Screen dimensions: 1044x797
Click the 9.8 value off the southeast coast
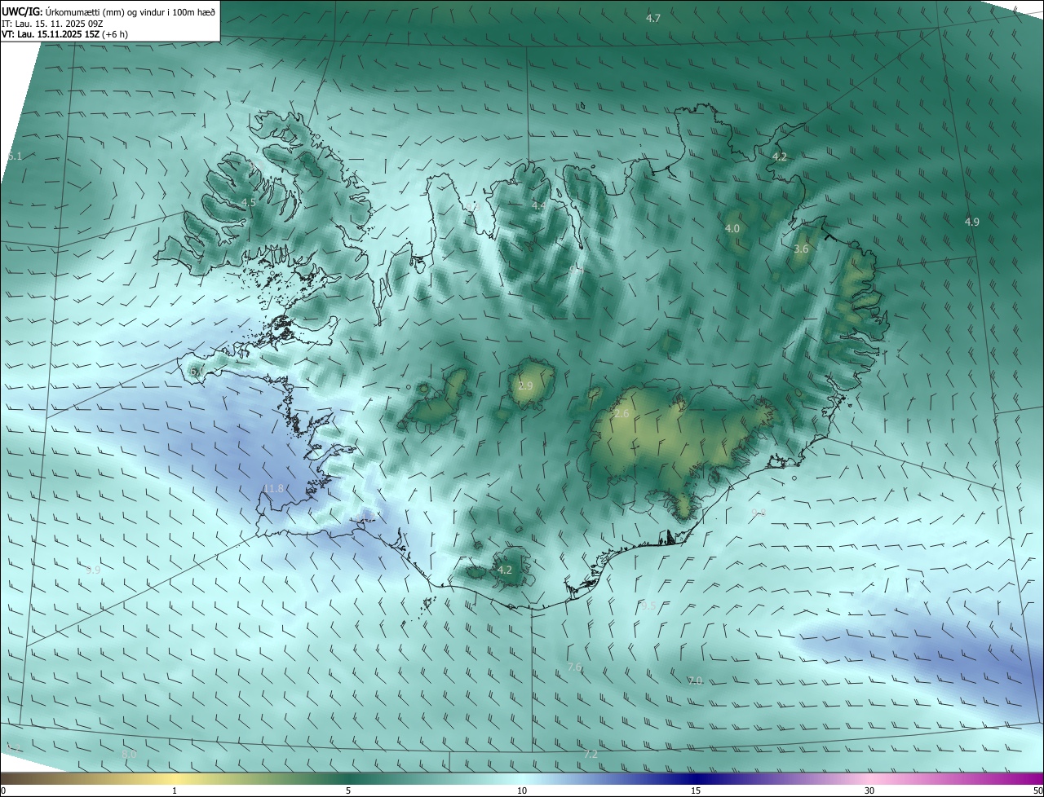[x=759, y=512]
